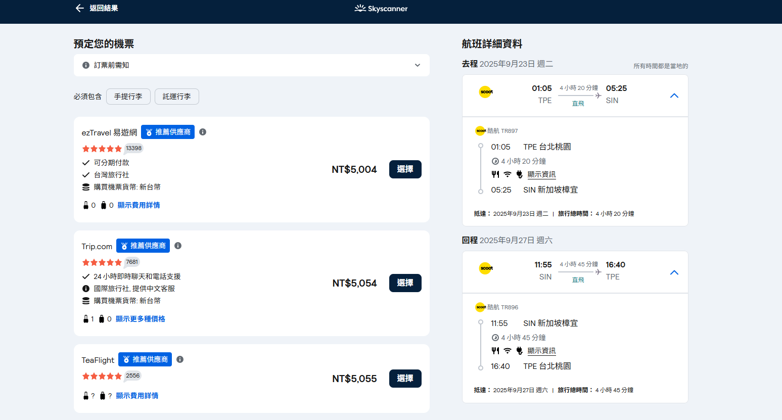Click the cabin bag icon in TeaFlight row
This screenshot has height=420, width=782.
pyautogui.click(x=86, y=396)
